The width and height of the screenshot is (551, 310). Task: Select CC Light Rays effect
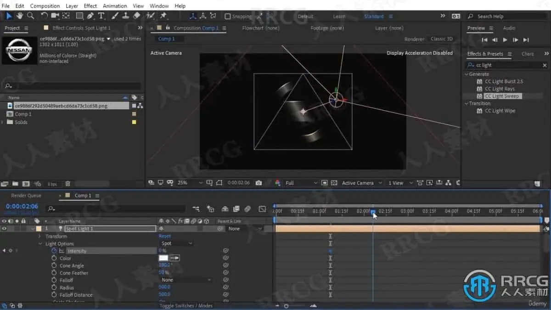tap(500, 89)
